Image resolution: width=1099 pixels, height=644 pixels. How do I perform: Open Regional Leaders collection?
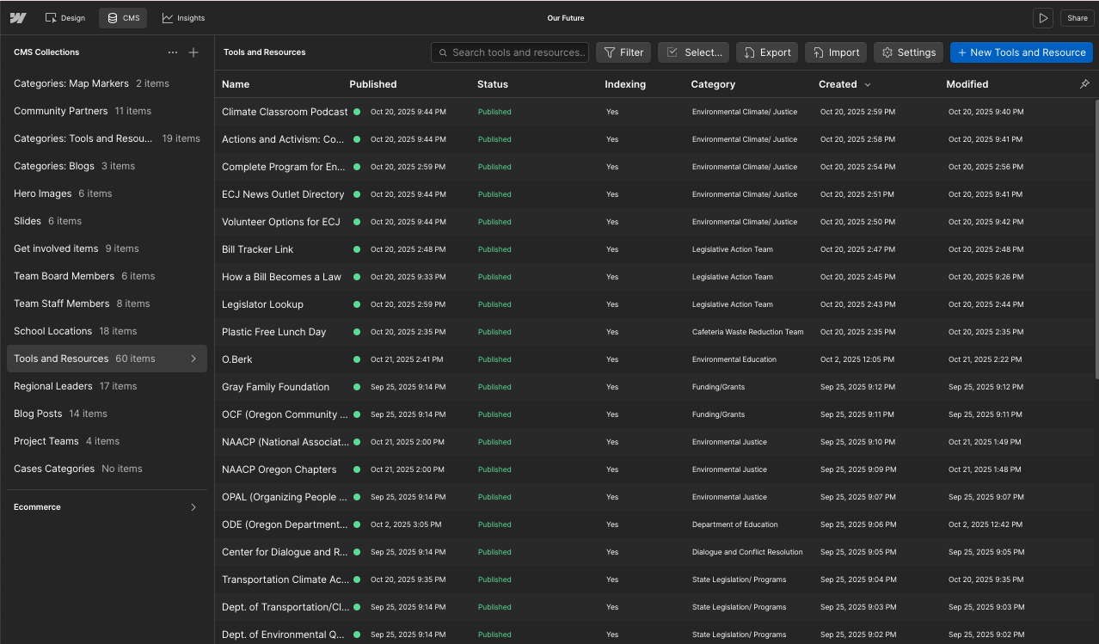[107, 386]
